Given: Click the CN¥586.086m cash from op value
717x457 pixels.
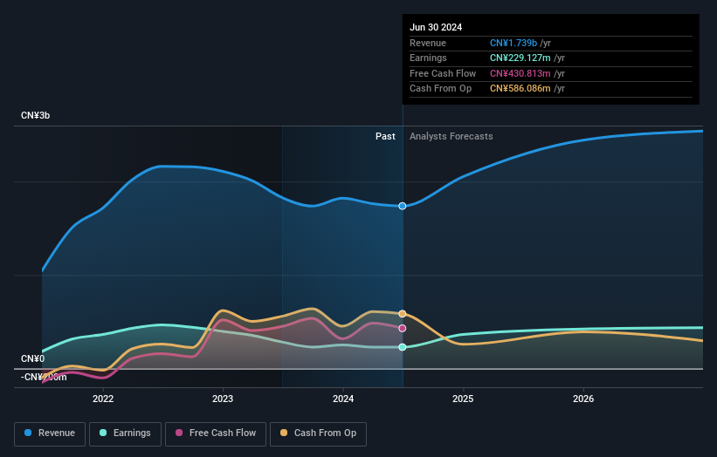Looking at the screenshot, I should coord(520,89).
